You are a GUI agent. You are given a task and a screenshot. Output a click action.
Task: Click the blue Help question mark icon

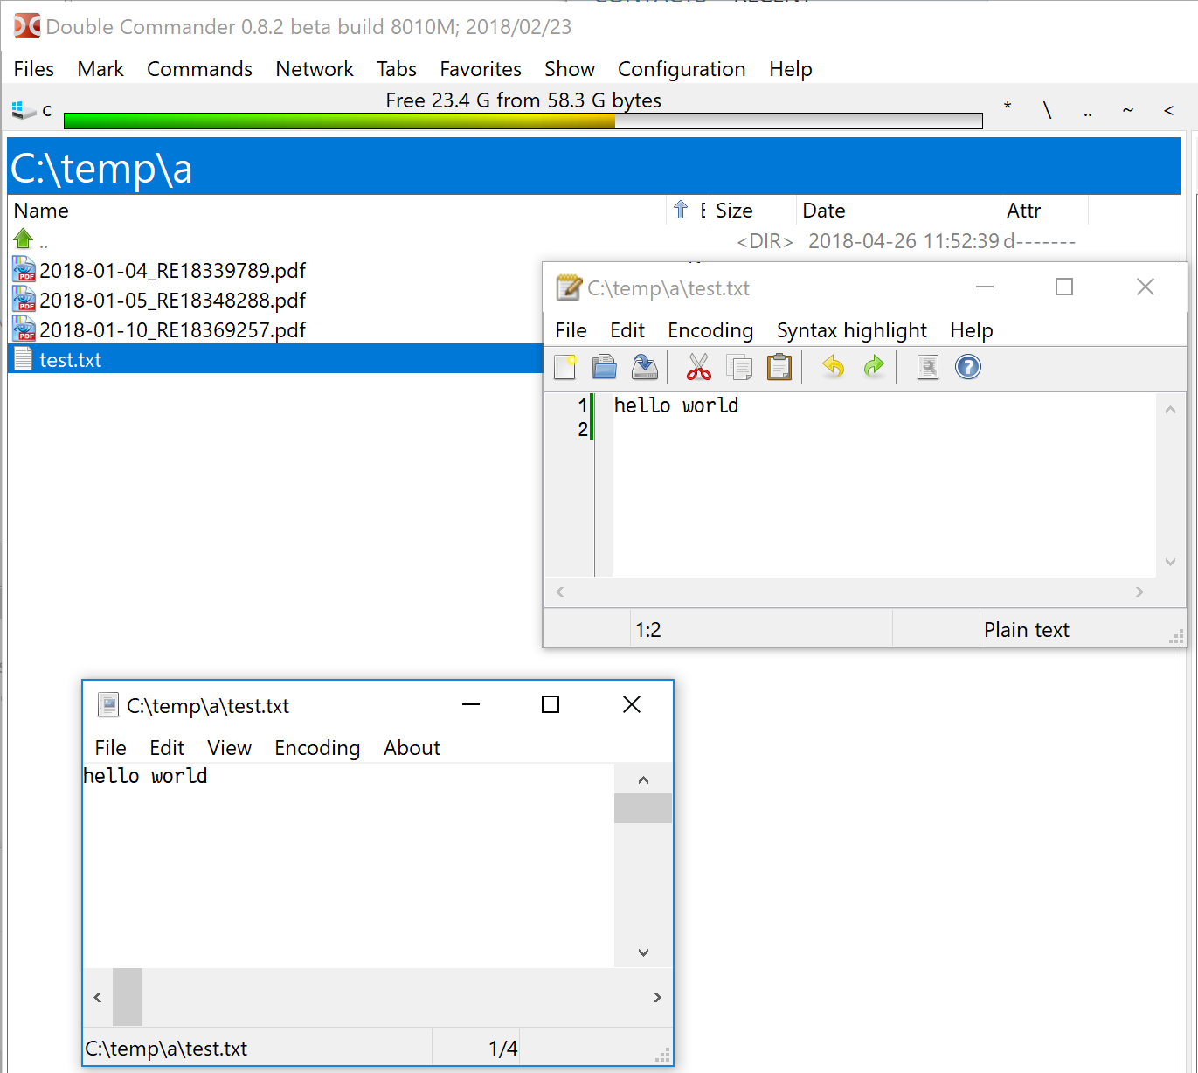[968, 367]
